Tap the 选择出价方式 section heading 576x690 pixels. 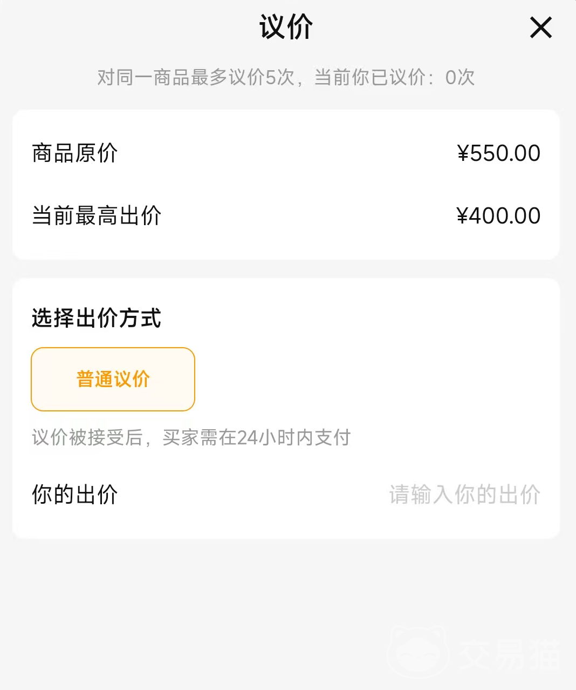point(96,318)
